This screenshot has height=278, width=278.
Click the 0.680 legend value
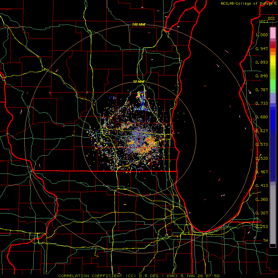coord(262,117)
